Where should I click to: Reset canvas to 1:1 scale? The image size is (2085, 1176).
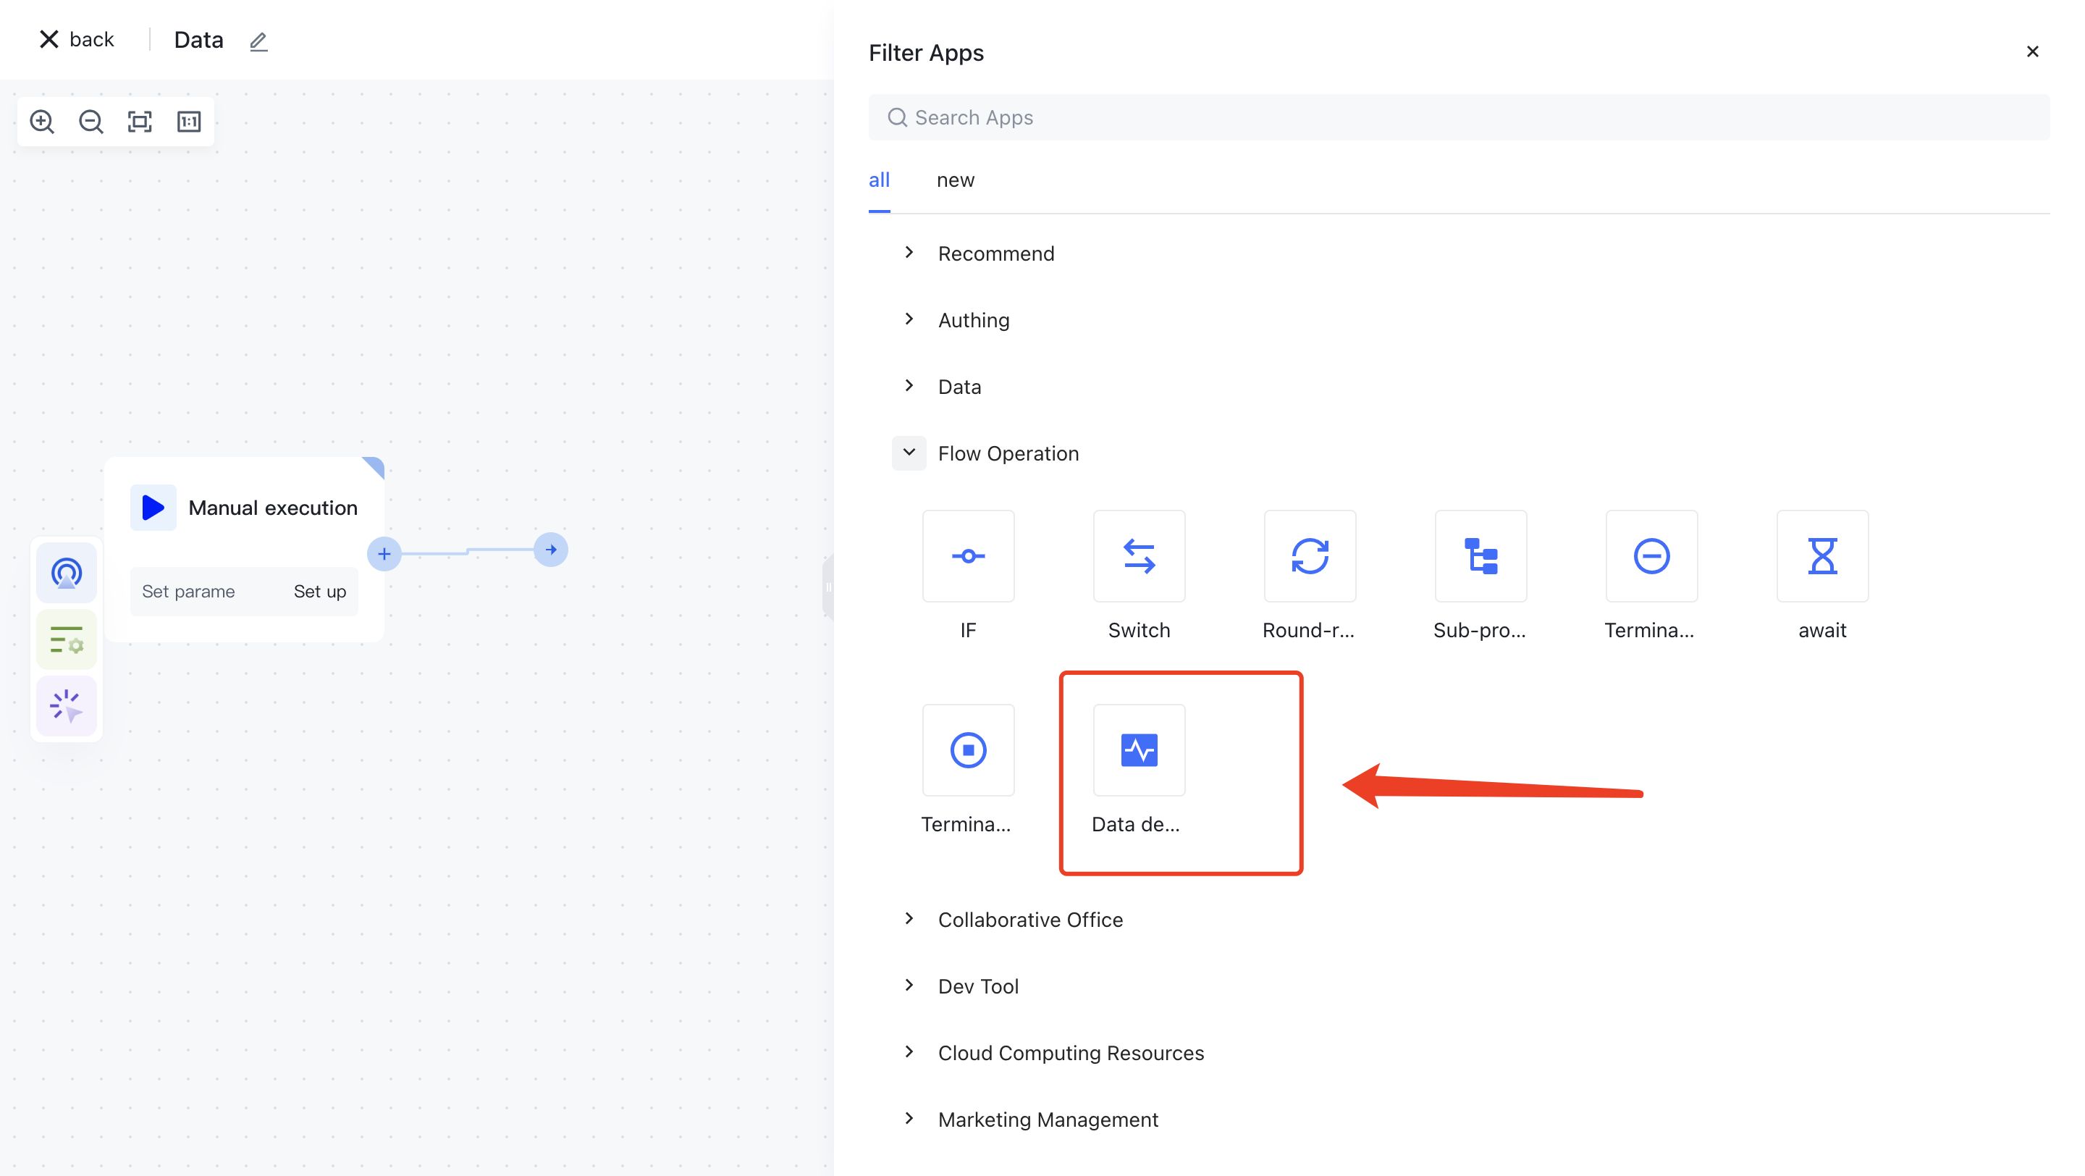click(x=188, y=122)
